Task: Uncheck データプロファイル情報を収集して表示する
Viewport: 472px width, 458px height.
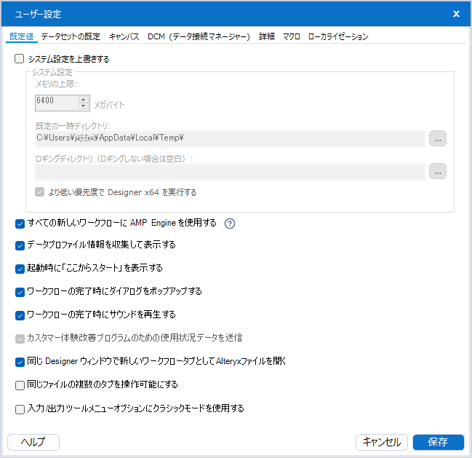Action: tap(20, 245)
